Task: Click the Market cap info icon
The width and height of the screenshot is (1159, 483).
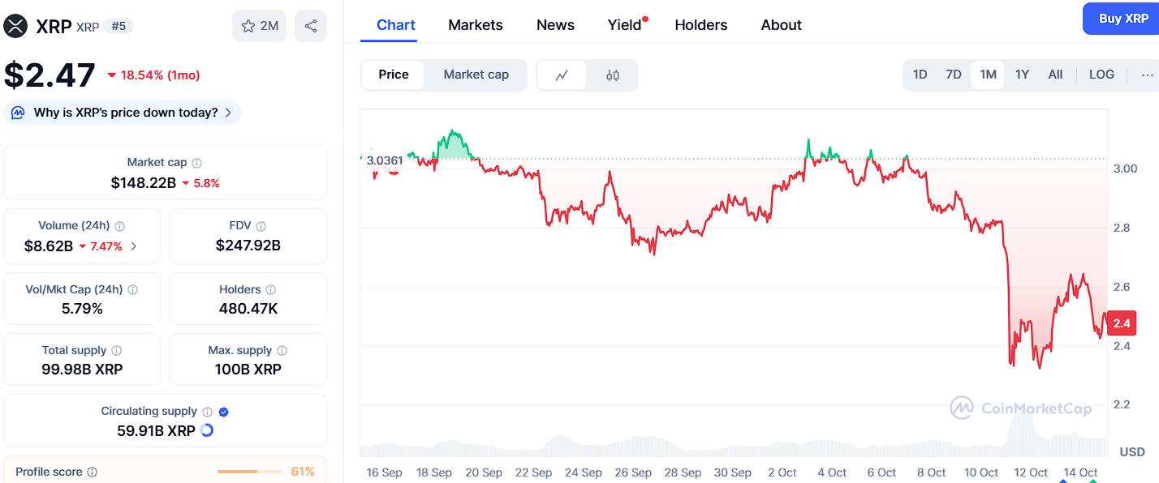Action: [x=197, y=163]
